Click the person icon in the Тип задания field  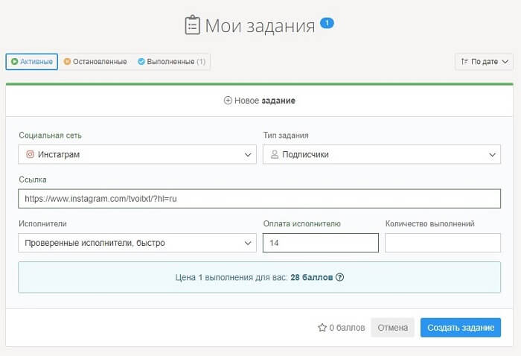(275, 154)
